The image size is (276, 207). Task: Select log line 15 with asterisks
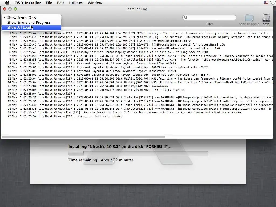88,86
